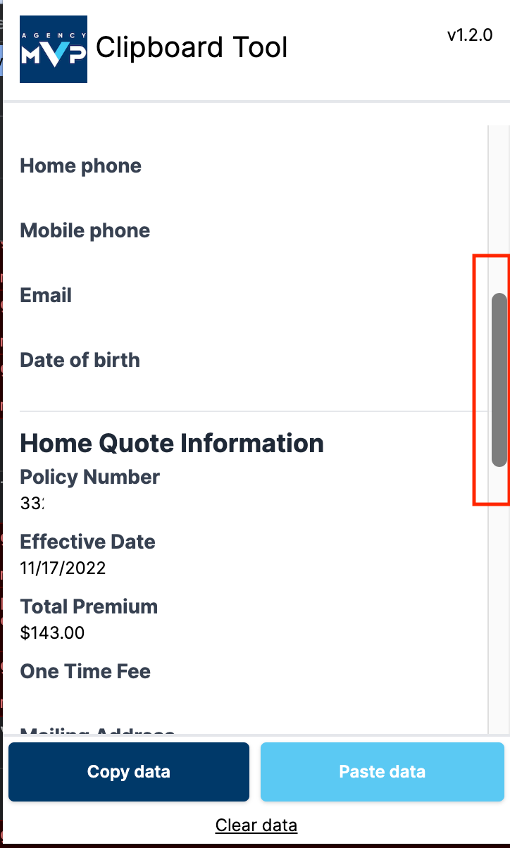Click the partially visible Mailing Address label
This screenshot has width=510, height=848.
97,731
